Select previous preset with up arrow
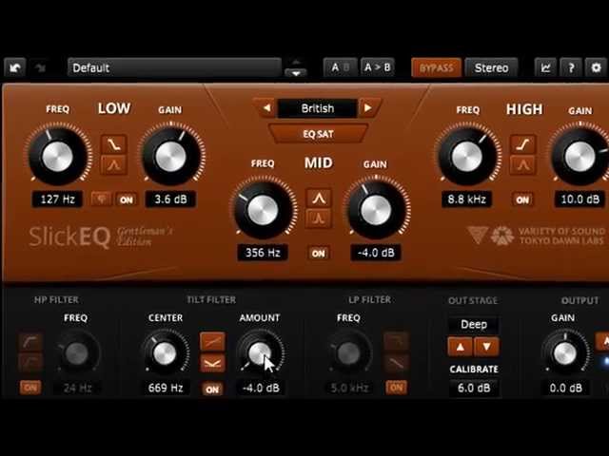Image resolution: width=609 pixels, height=456 pixels. (296, 62)
